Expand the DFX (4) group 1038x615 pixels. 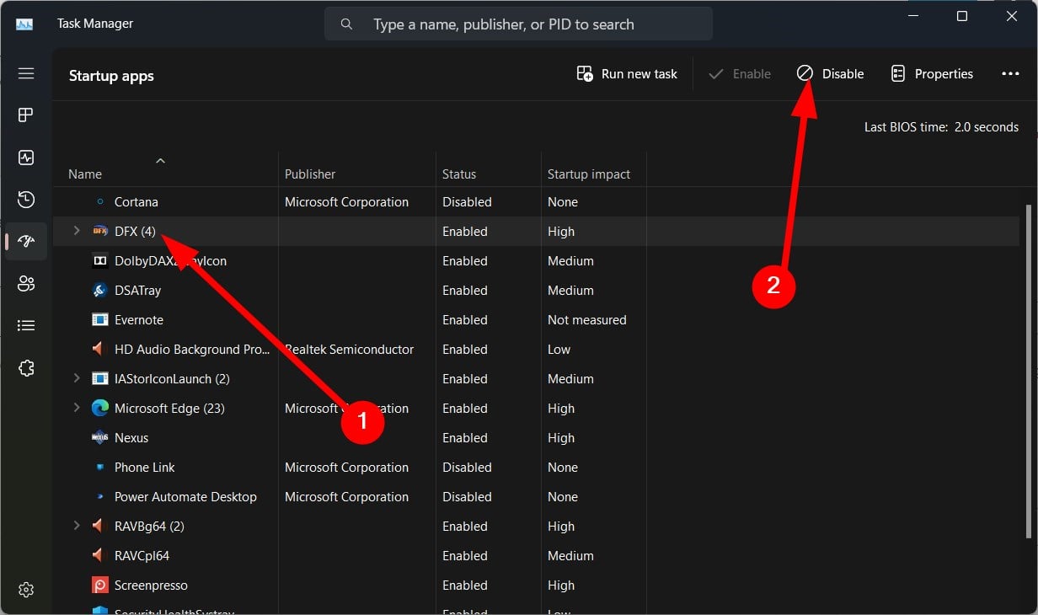[77, 231]
